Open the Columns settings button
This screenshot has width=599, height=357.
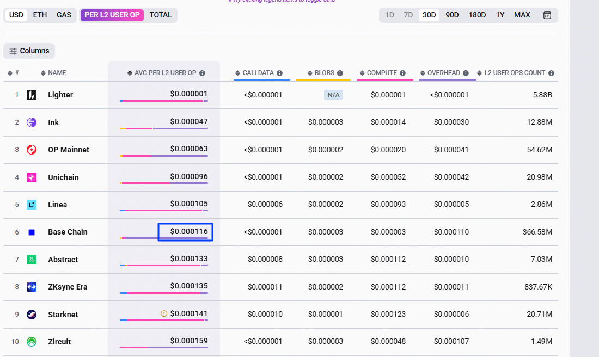(29, 51)
